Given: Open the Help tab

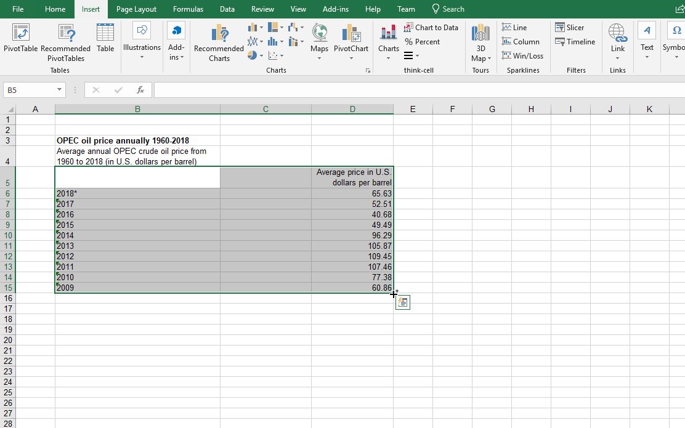Looking at the screenshot, I should [373, 9].
